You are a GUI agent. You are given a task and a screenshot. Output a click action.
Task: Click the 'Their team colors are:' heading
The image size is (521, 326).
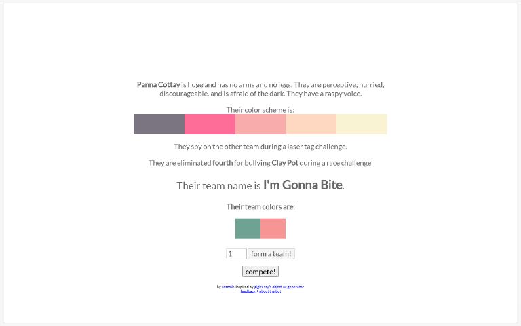click(x=260, y=206)
